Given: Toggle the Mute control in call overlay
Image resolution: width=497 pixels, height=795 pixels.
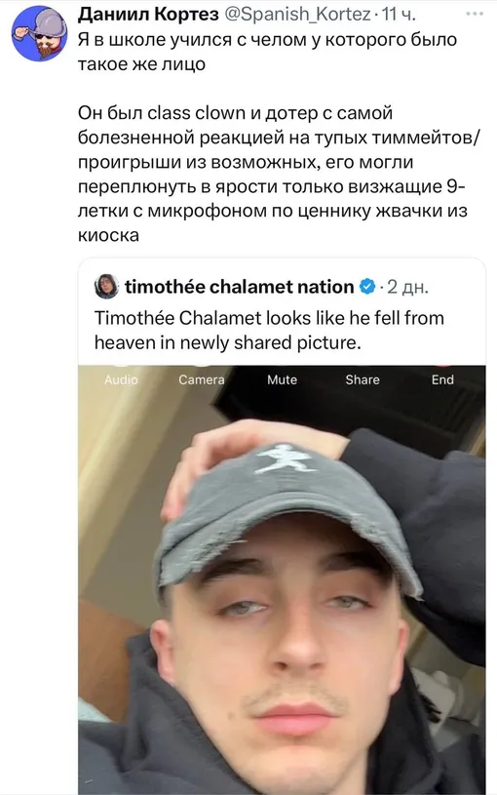Looking at the screenshot, I should 283,379.
